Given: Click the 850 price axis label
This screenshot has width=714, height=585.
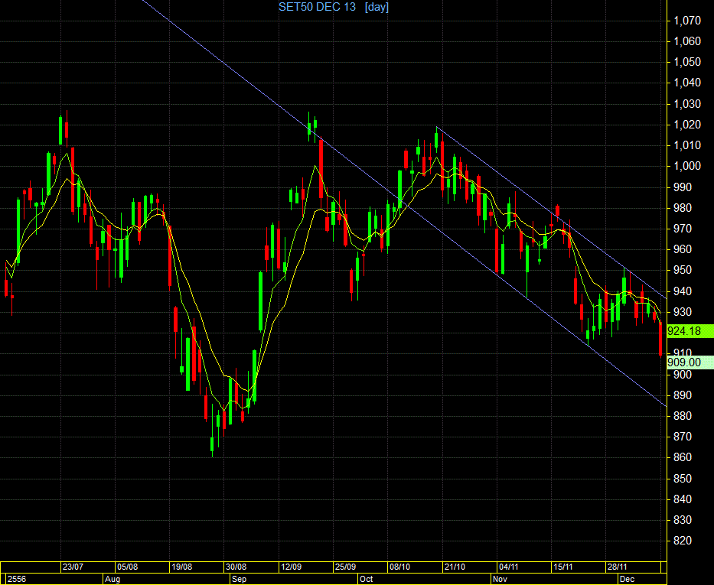Looking at the screenshot, I should (683, 479).
